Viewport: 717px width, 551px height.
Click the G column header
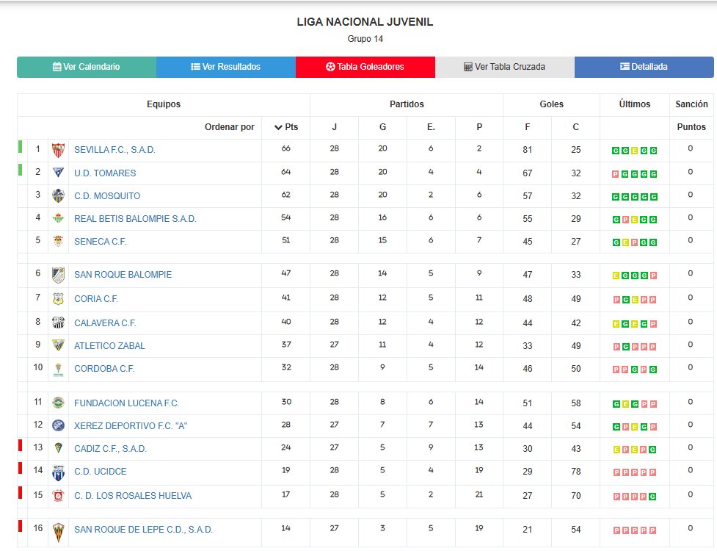click(383, 127)
